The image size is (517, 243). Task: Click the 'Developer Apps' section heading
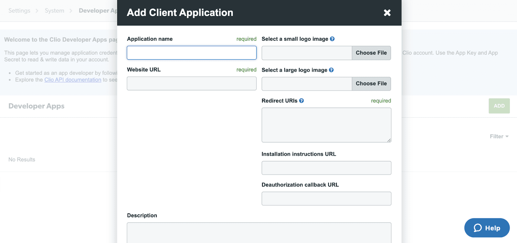point(37,106)
